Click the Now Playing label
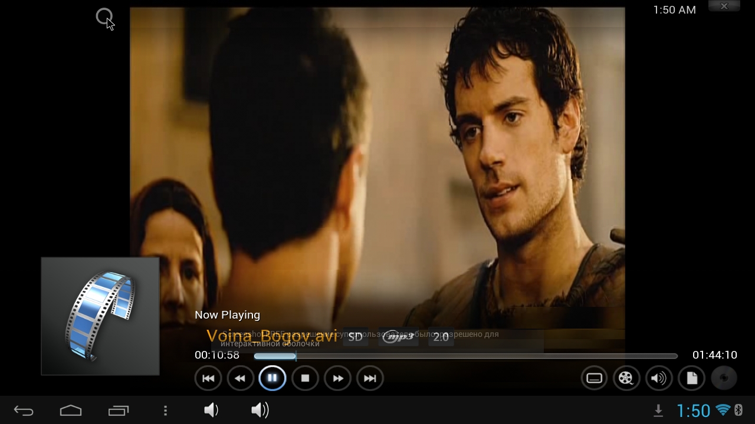The width and height of the screenshot is (755, 424). 227,315
